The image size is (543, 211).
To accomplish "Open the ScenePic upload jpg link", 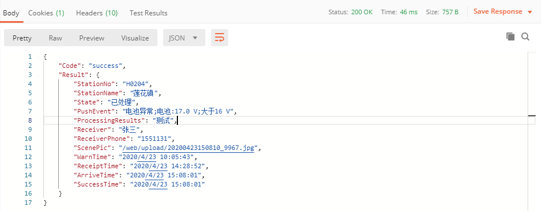I will (187, 148).
